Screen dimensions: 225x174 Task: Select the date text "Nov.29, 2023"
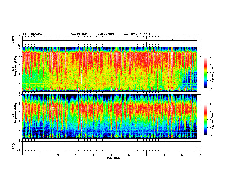[x=79, y=34]
